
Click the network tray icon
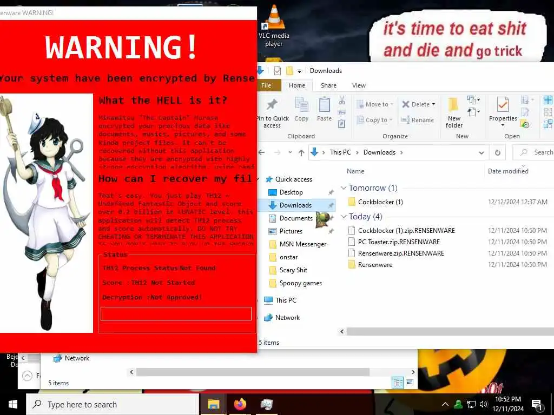[x=471, y=404]
